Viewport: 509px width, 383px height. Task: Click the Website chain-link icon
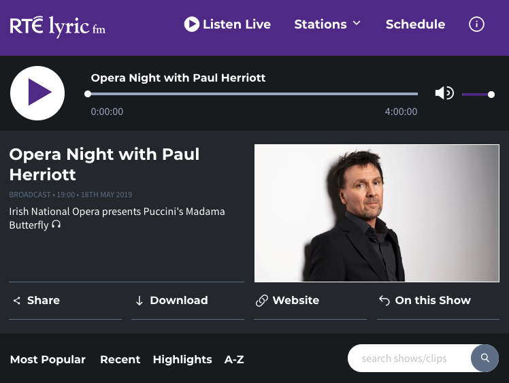261,301
